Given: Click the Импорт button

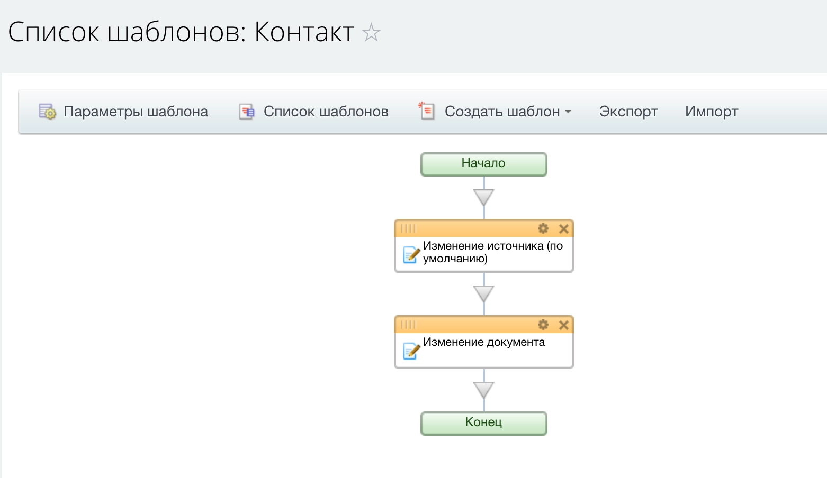Looking at the screenshot, I should 711,112.
